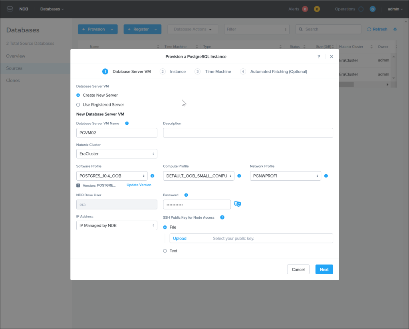Click the Alerts red counter badge
This screenshot has width=409, height=329.
click(305, 9)
